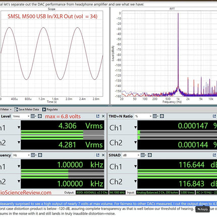Screen dimensions: 217x217
Task: Click the FFT chart title
Action: click(x=172, y=9)
